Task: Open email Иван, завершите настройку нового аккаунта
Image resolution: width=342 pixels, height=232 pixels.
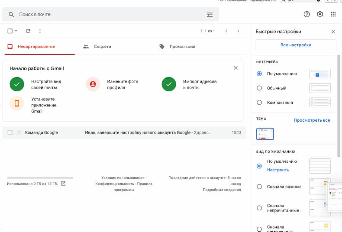Action: tap(138, 132)
